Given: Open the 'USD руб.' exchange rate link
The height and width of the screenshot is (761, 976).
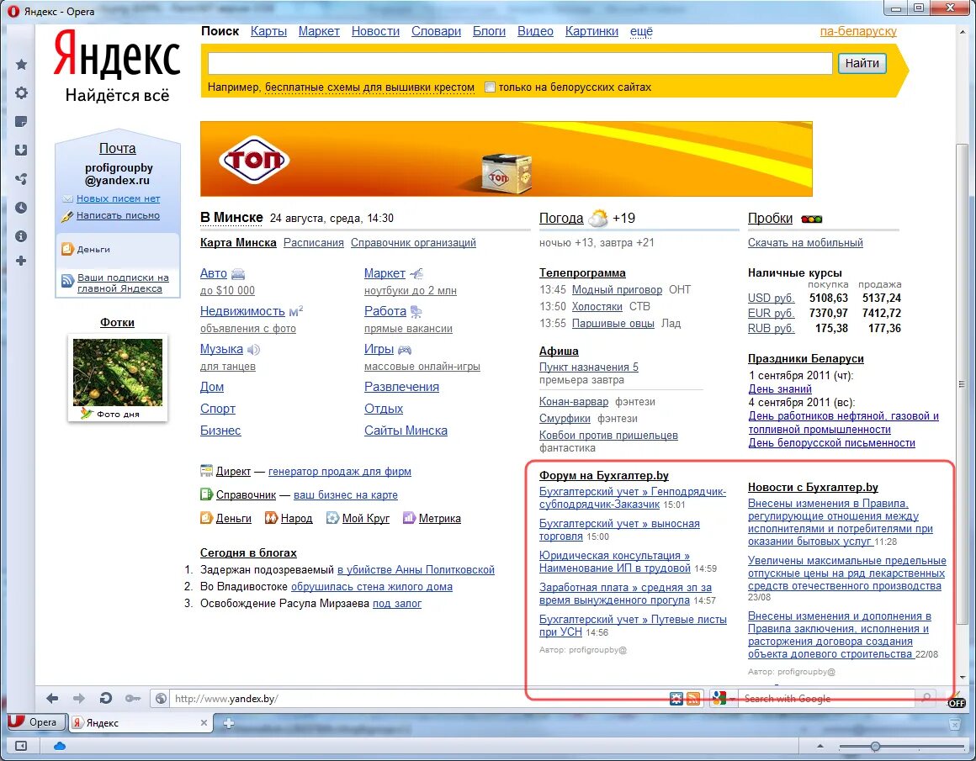Looking at the screenshot, I should 772,298.
